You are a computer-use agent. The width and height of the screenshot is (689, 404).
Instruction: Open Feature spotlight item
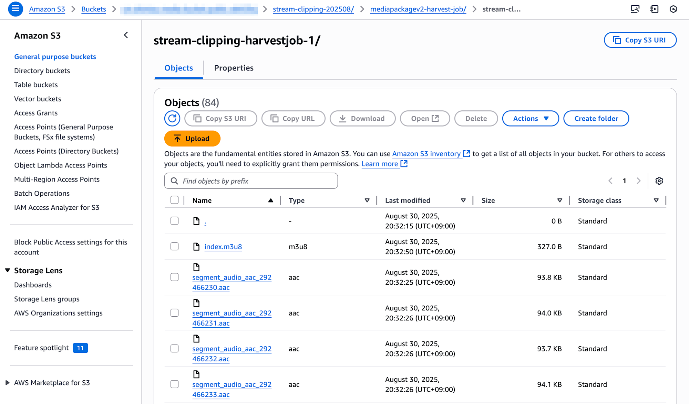51,348
